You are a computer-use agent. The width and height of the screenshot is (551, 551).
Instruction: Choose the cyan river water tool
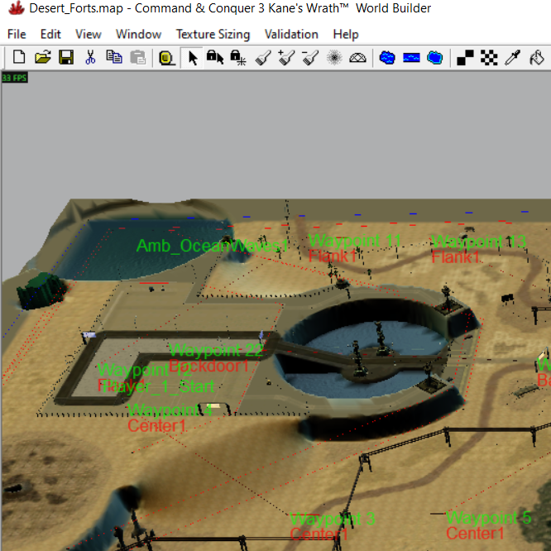[434, 57]
